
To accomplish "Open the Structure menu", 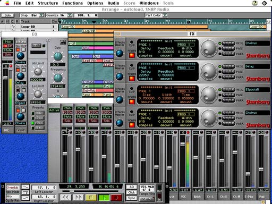I will tap(48, 3).
